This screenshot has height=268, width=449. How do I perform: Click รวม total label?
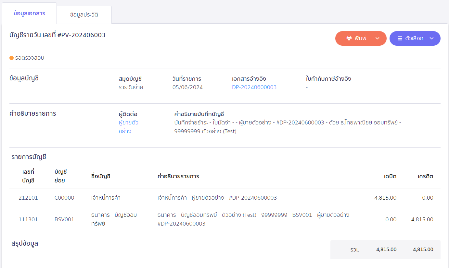355,250
